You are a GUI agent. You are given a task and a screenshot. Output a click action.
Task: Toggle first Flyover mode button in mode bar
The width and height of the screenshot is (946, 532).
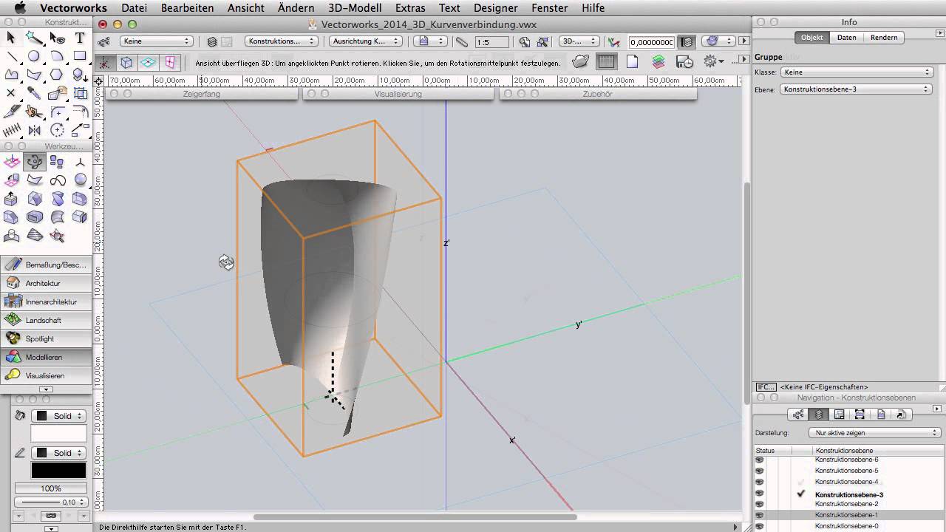click(x=106, y=63)
